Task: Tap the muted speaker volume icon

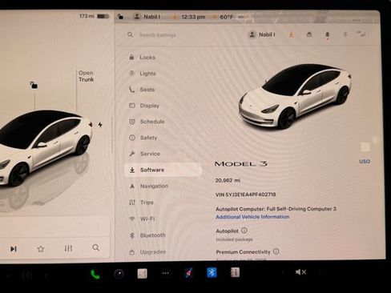Action: (301, 272)
